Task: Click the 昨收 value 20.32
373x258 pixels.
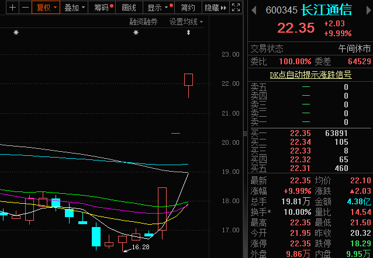Action: click(360, 233)
